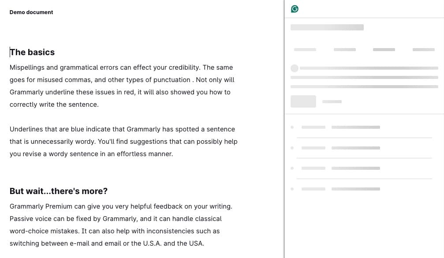
Task: Click the But wait...there's more? heading
Action: point(59,191)
